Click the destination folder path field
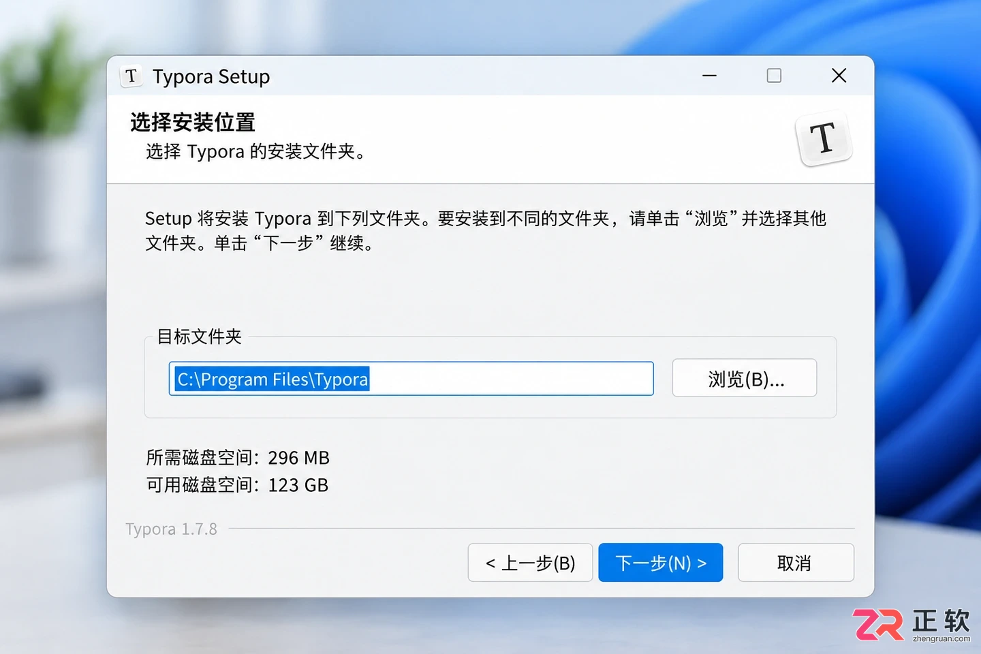 tap(411, 379)
